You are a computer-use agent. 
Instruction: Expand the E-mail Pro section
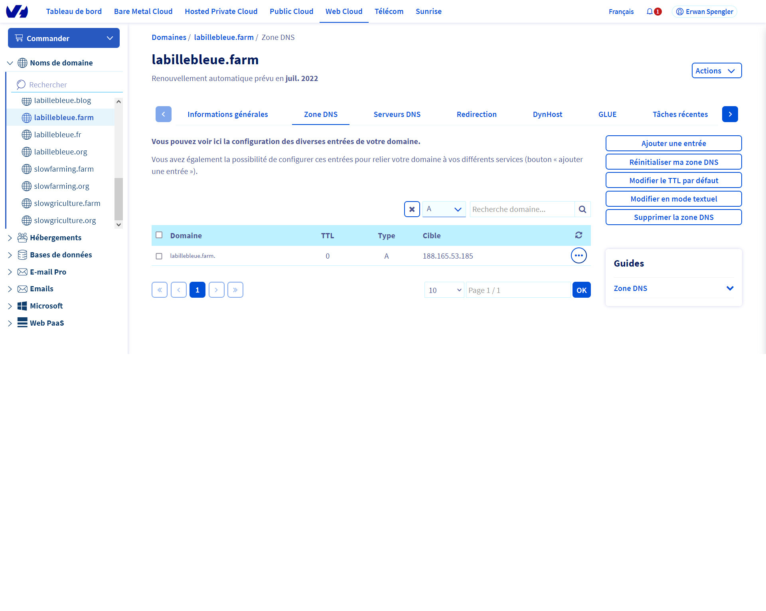click(10, 272)
